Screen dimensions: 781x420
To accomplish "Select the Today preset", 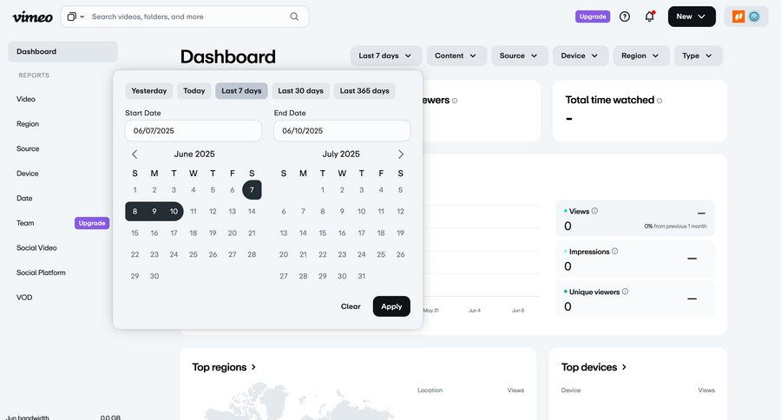I will coord(194,90).
